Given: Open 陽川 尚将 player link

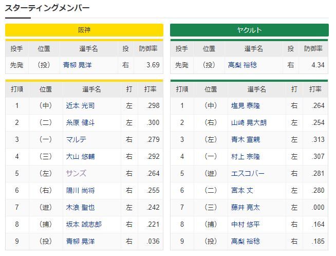Looking at the screenshot, I should pyautogui.click(x=80, y=190).
